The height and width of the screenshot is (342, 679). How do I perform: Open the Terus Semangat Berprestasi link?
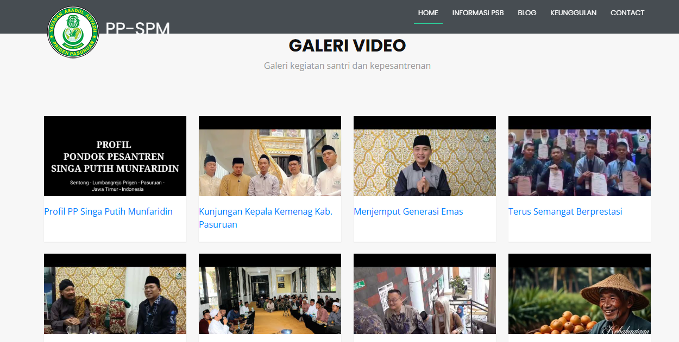pyautogui.click(x=565, y=211)
